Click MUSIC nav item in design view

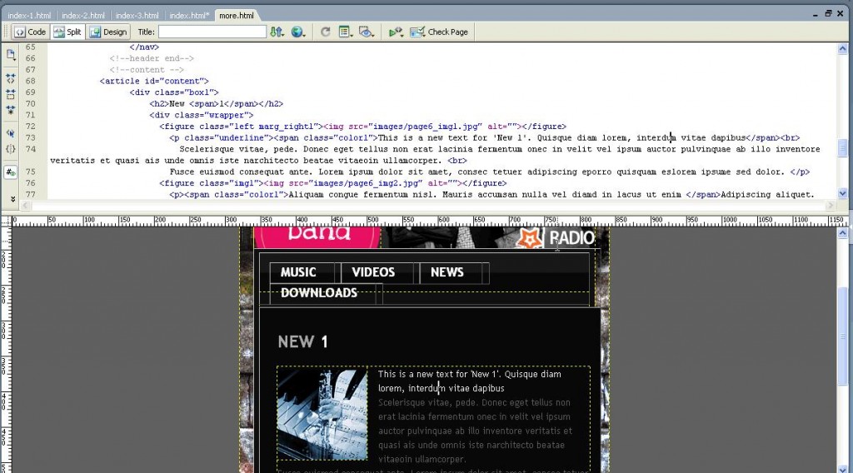pyautogui.click(x=298, y=272)
